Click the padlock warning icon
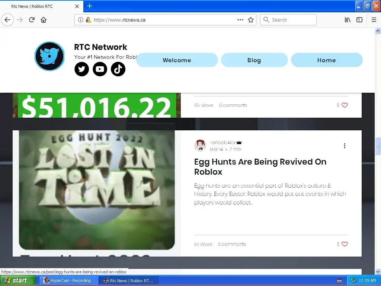This screenshot has height=286, width=381. [89, 20]
